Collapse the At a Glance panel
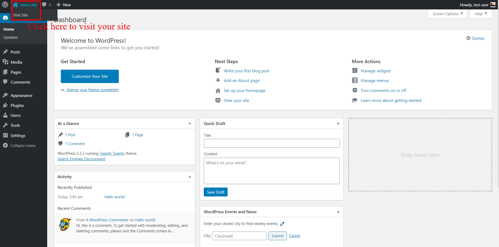 point(190,123)
